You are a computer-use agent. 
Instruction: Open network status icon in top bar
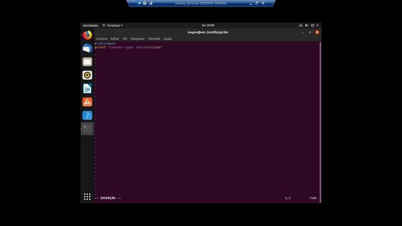coord(300,25)
